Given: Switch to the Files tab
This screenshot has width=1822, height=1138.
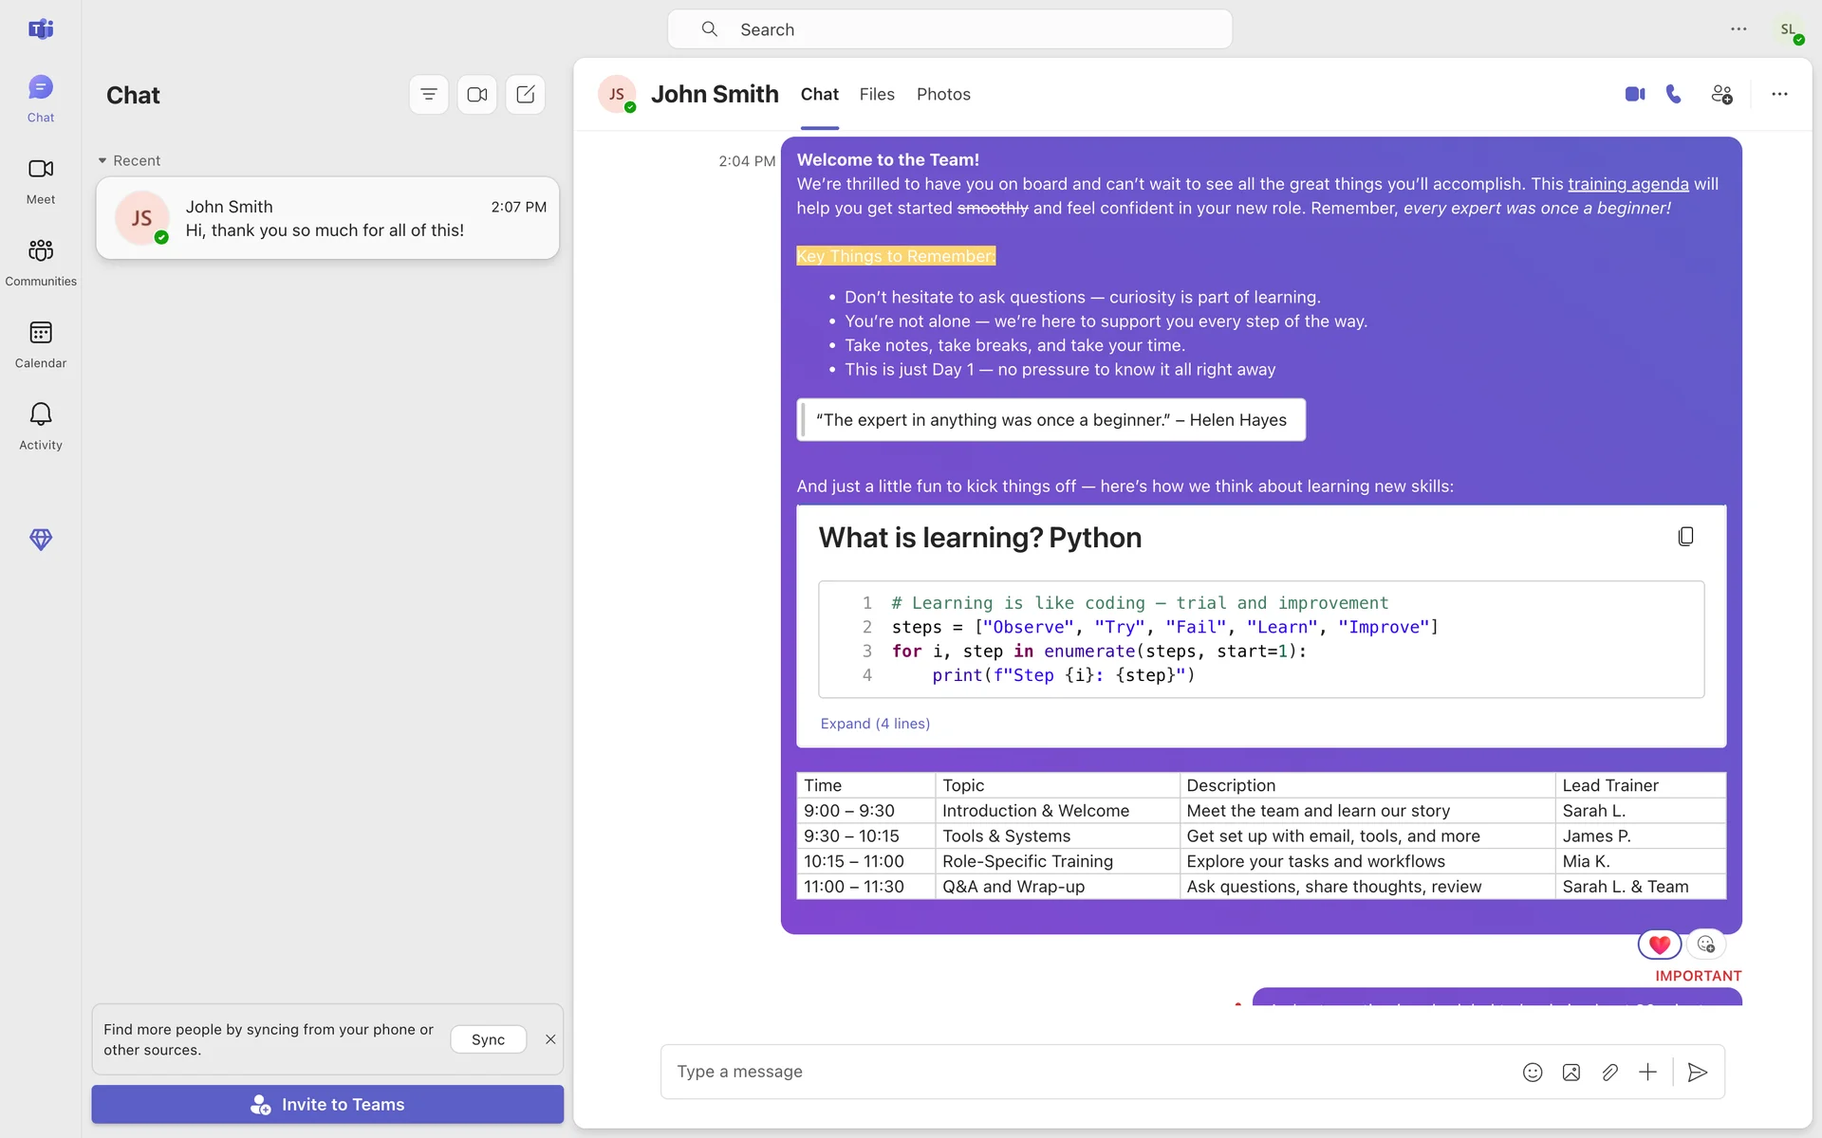Looking at the screenshot, I should (877, 95).
